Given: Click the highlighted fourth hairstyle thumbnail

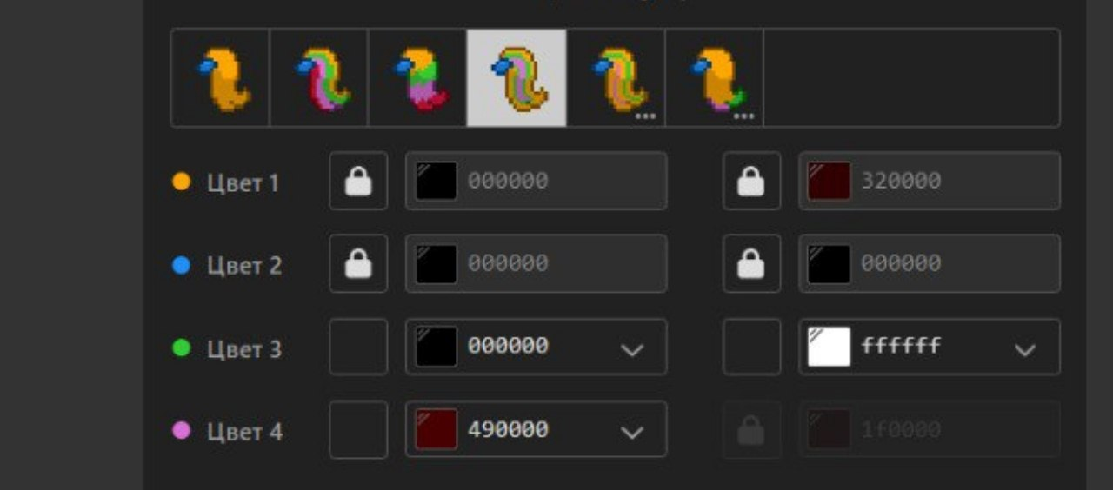Looking at the screenshot, I should pos(517,78).
